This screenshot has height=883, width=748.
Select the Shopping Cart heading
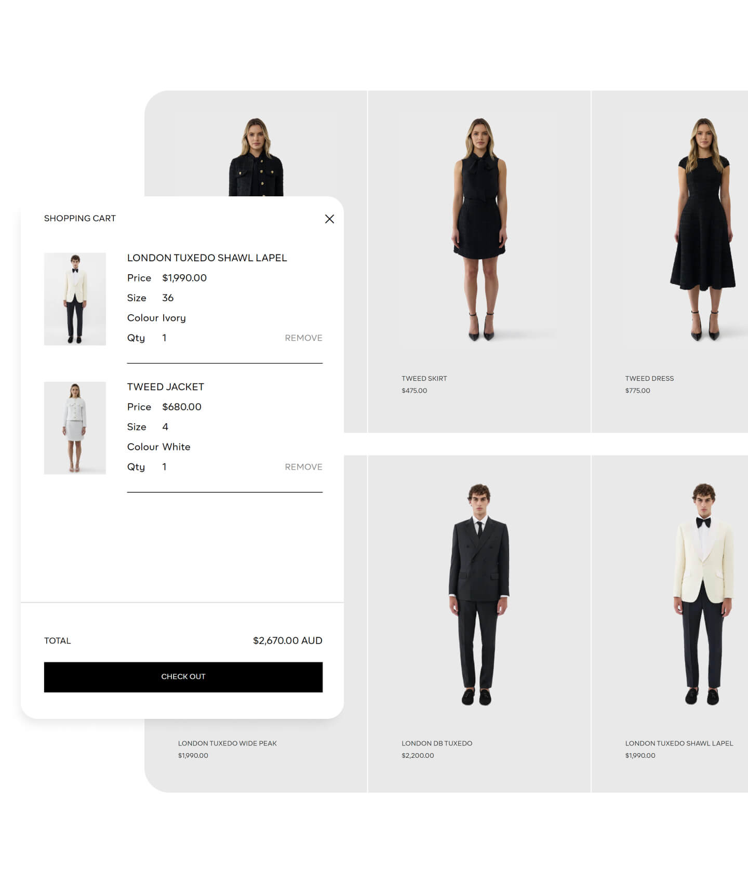click(80, 218)
